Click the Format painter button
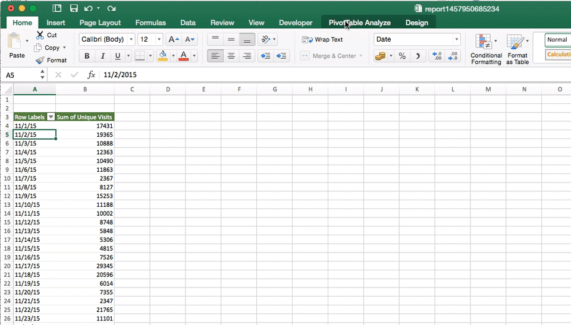This screenshot has width=571, height=325. tap(51, 60)
